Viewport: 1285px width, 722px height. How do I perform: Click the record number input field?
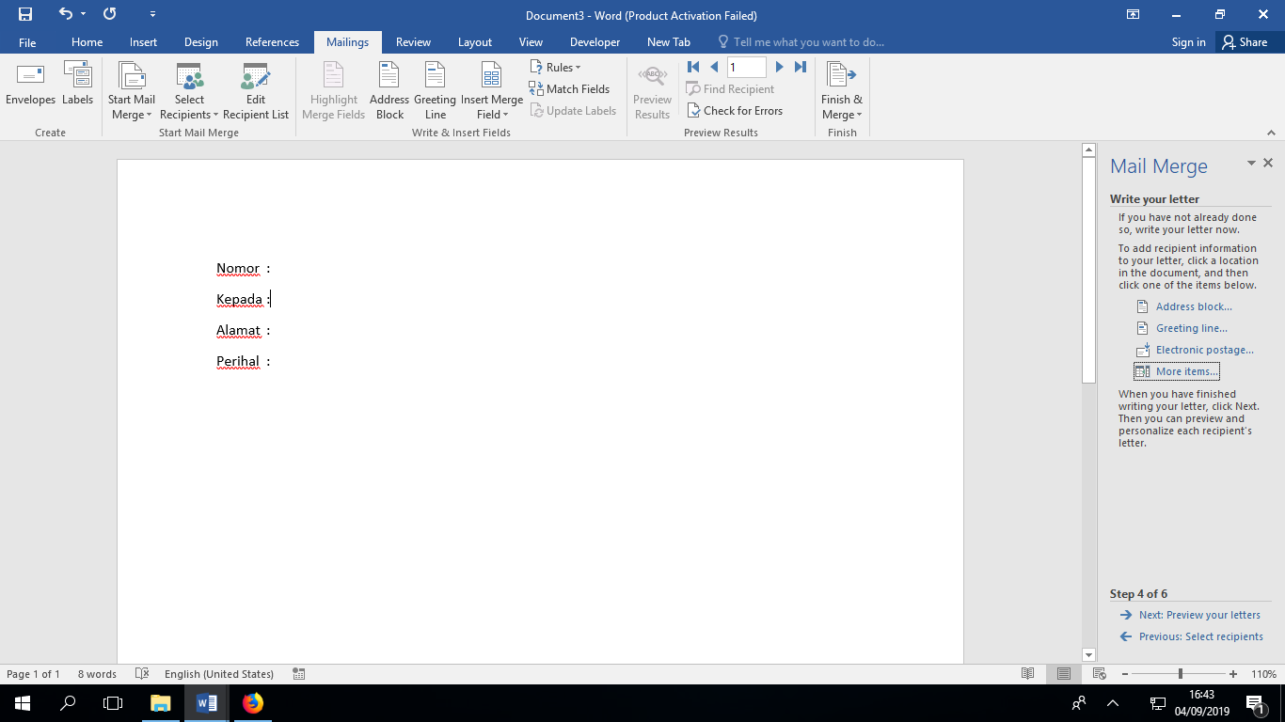click(x=746, y=67)
